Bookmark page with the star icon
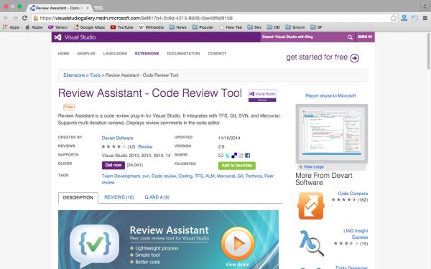Image resolution: width=431 pixels, height=269 pixels. click(x=394, y=18)
